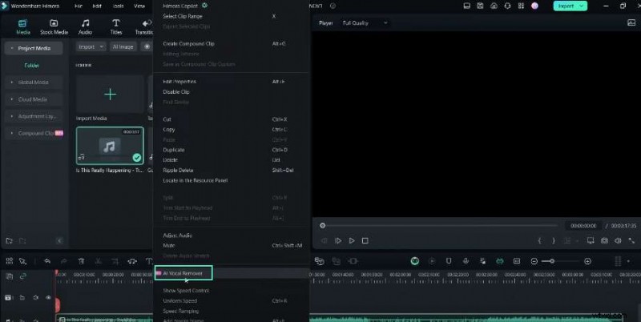Open the scope view icon in player header
641x322 pixels.
click(x=631, y=23)
